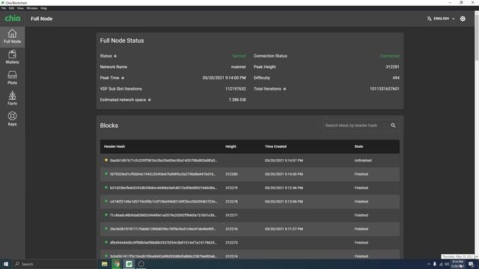Screen dimensions: 479x269
Task: Open the File menu
Action: point(4,8)
